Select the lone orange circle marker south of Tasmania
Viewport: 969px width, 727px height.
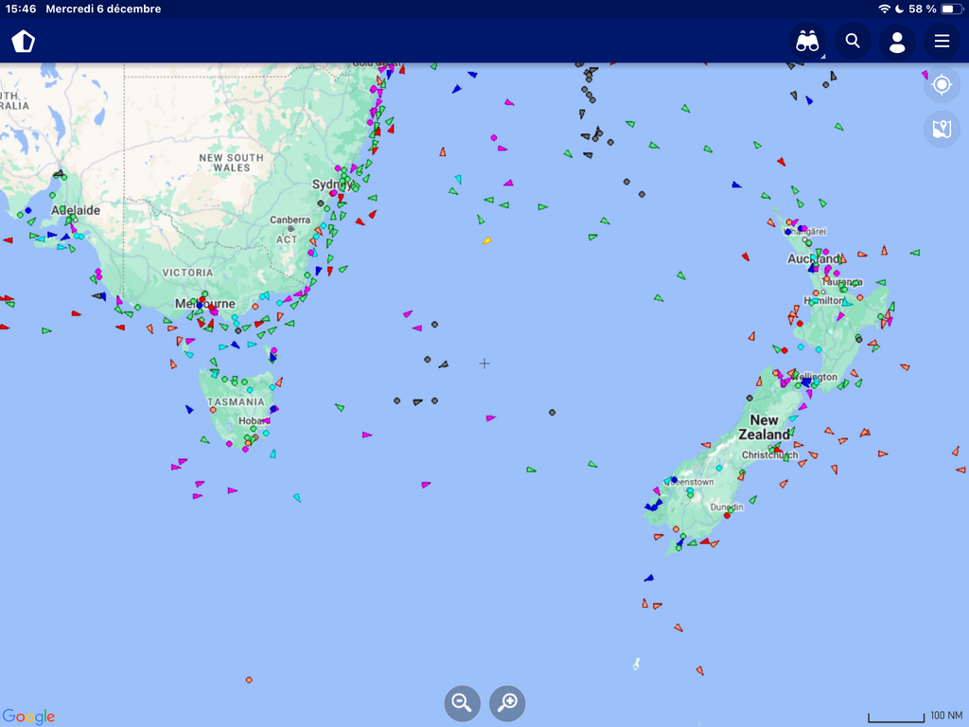[249, 680]
